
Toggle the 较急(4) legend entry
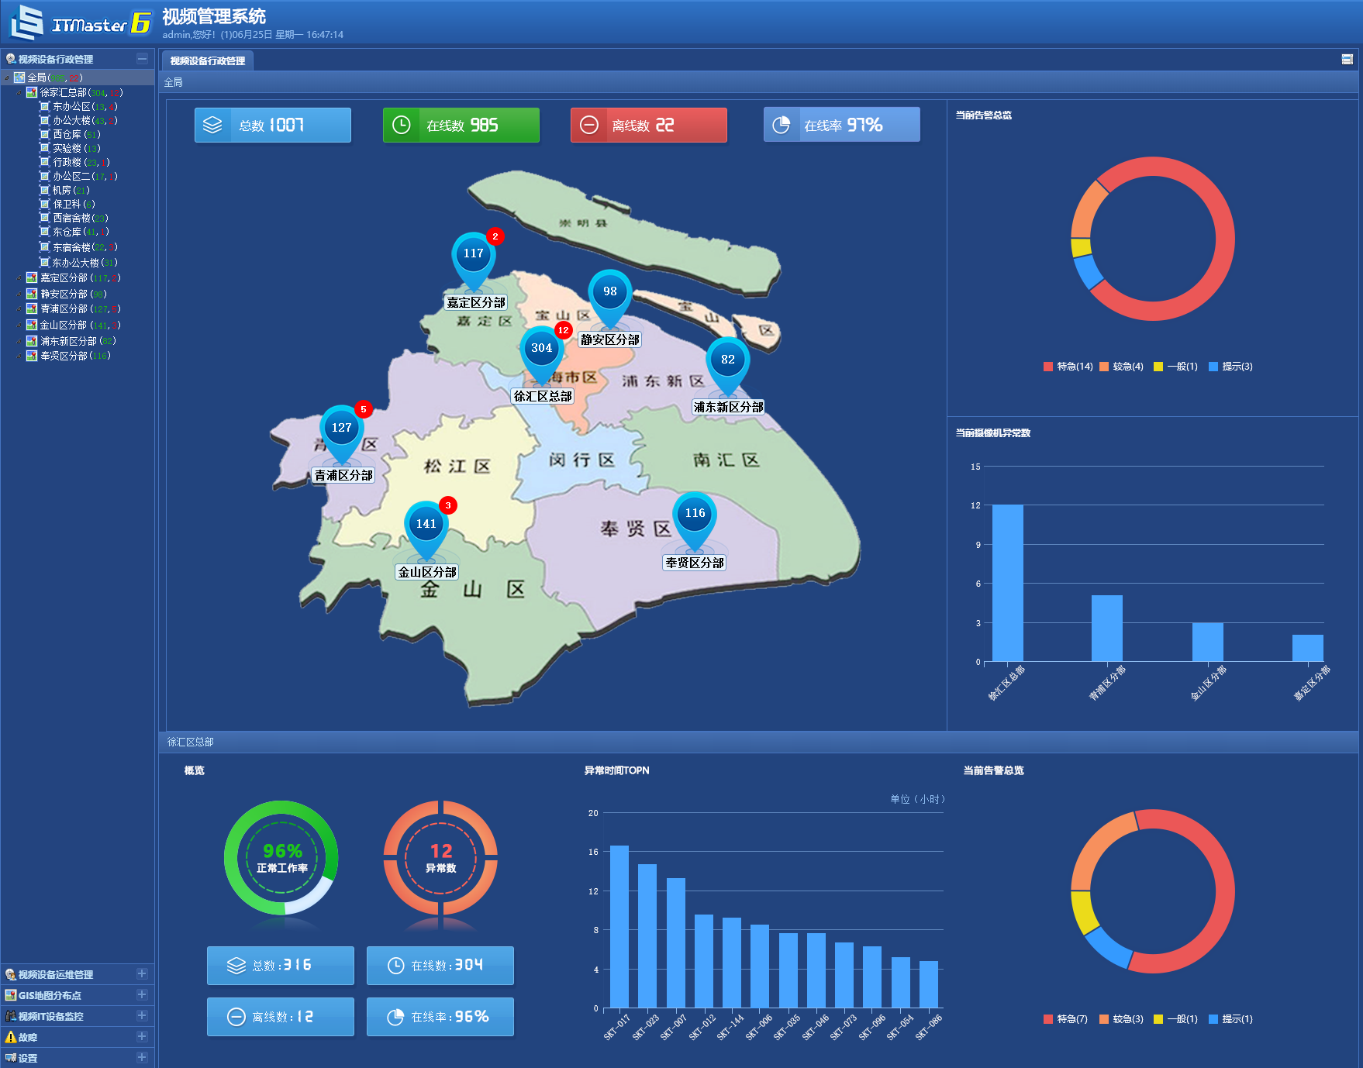(1121, 367)
